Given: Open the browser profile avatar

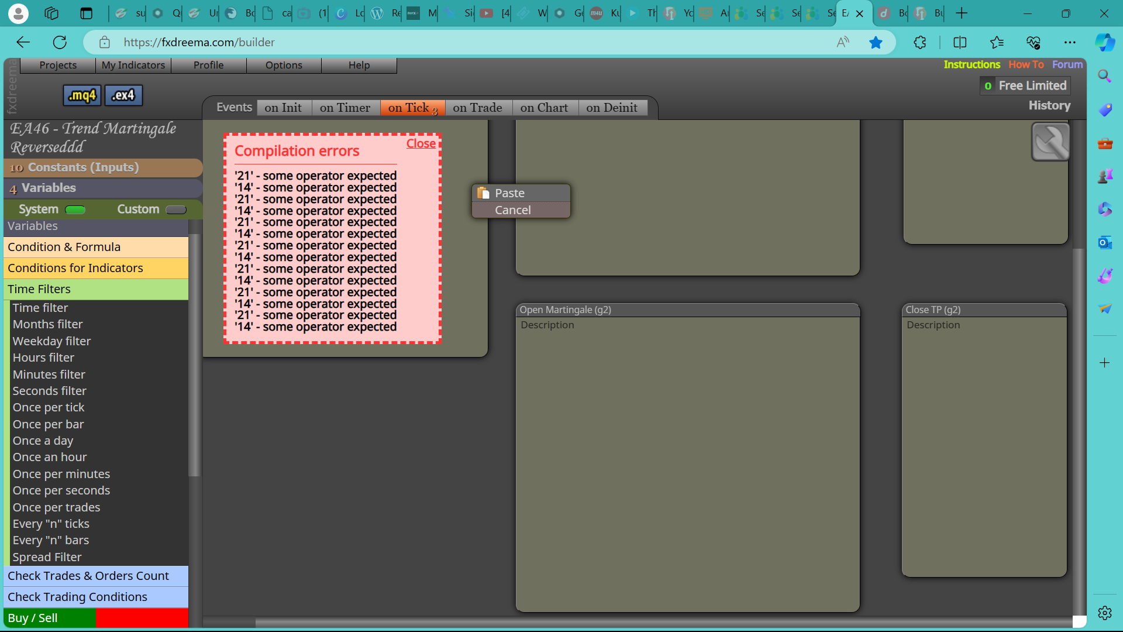Looking at the screenshot, I should click(x=18, y=13).
